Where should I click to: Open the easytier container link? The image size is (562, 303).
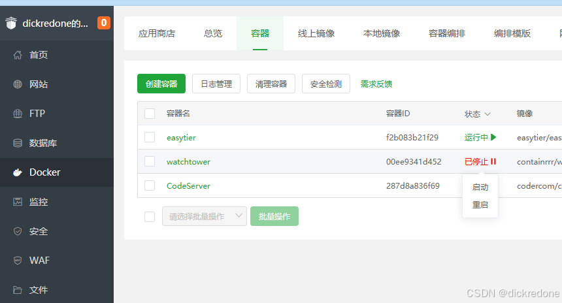click(x=181, y=138)
